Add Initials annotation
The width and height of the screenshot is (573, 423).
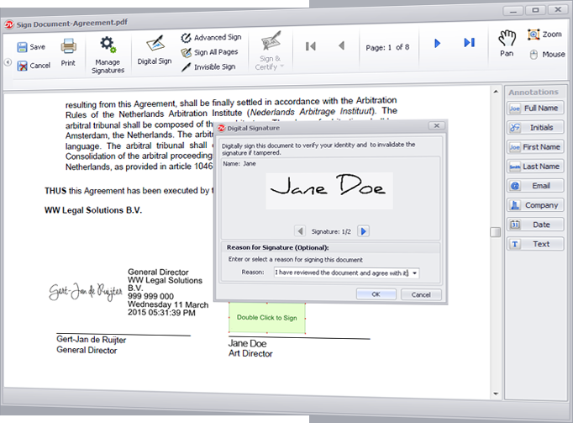(x=535, y=127)
